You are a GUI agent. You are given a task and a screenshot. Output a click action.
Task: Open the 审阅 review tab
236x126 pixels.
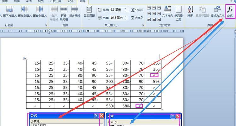click(x=29, y=1)
